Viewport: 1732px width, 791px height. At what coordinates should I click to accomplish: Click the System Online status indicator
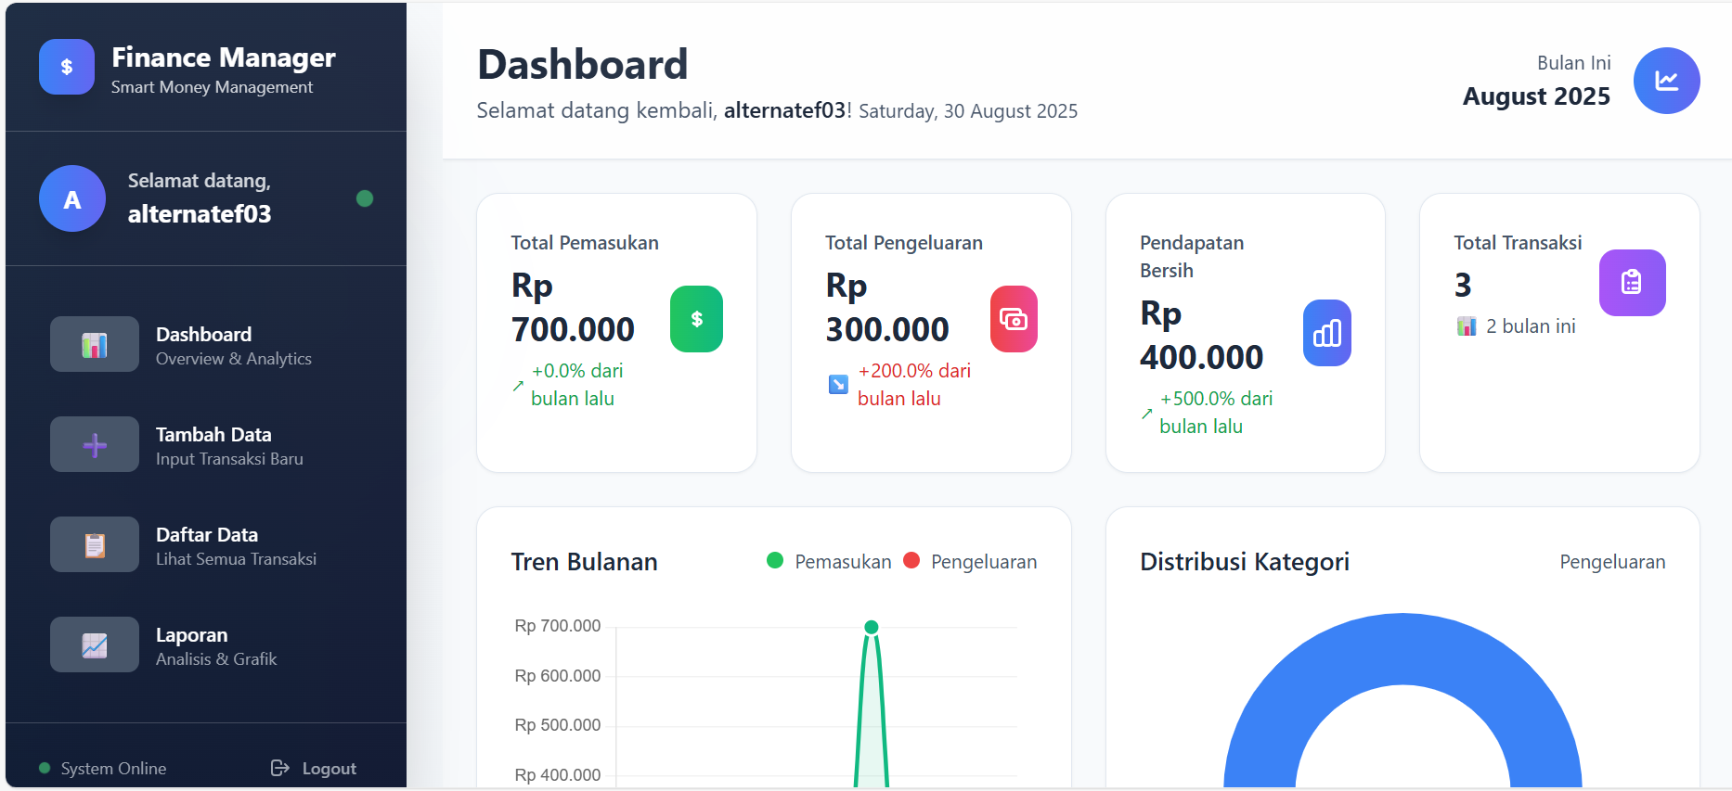point(103,768)
